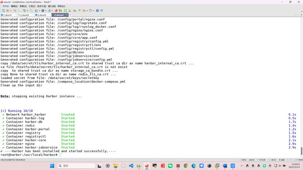Show hidden system tray icons chevron

(x=241, y=166)
